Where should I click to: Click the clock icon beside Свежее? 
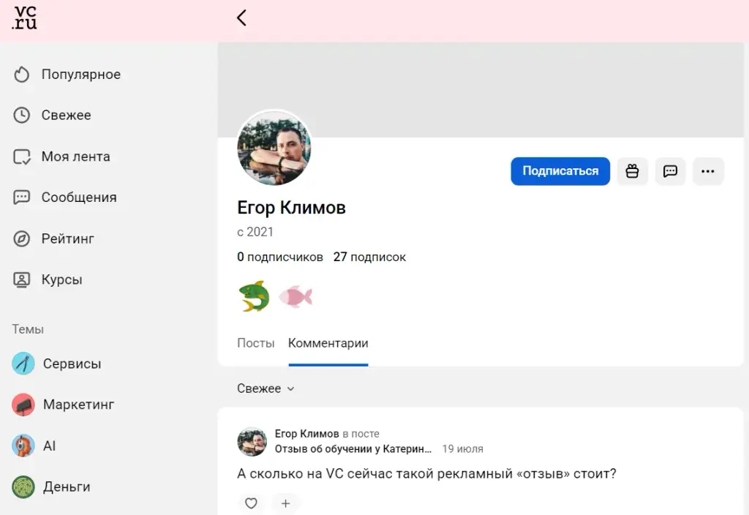pos(21,115)
